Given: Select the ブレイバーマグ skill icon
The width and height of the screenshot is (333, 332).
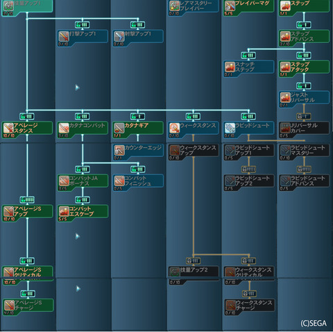Looking at the screenshot, I should tap(230, 6).
